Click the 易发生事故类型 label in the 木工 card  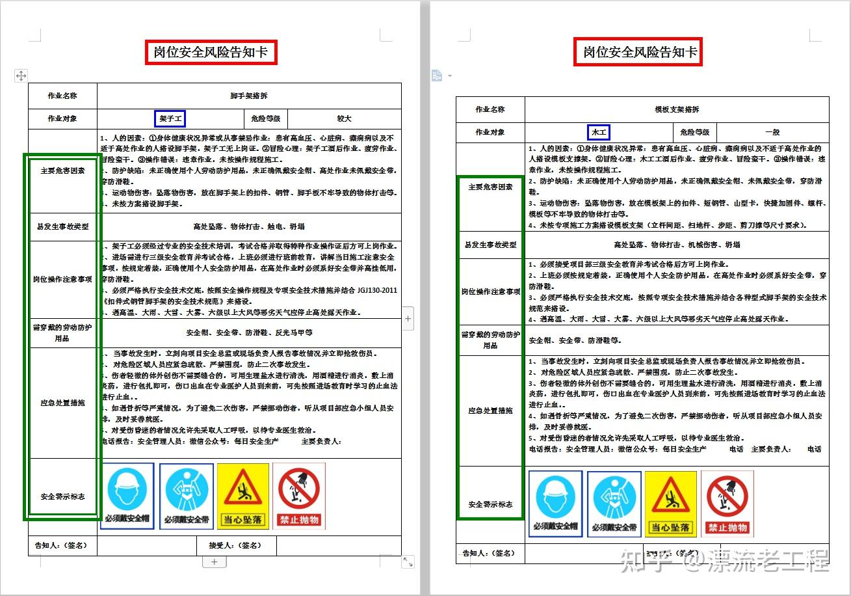tap(490, 245)
